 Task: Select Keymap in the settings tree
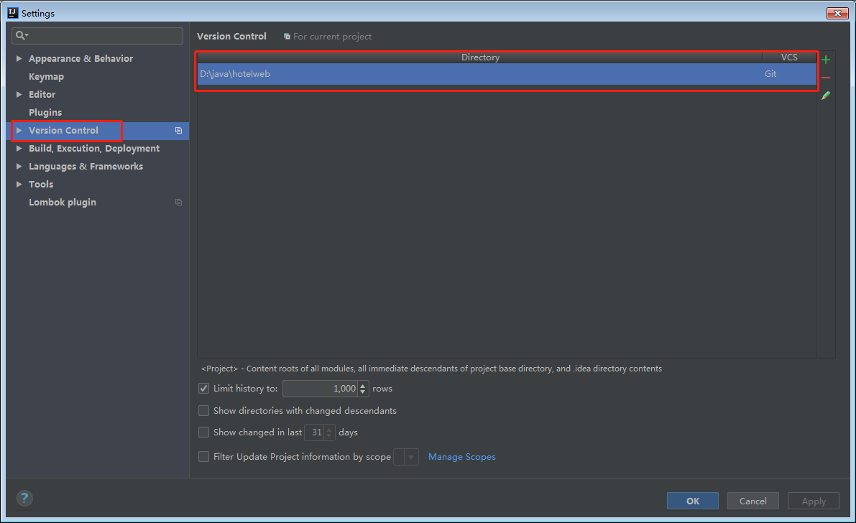47,76
